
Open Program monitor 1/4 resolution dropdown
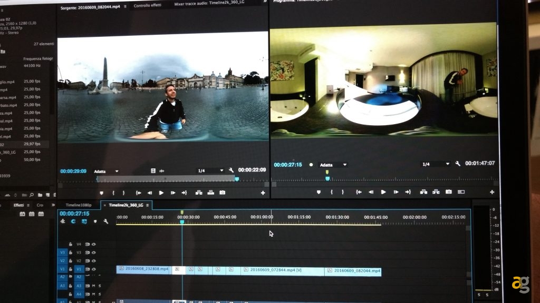pos(435,164)
